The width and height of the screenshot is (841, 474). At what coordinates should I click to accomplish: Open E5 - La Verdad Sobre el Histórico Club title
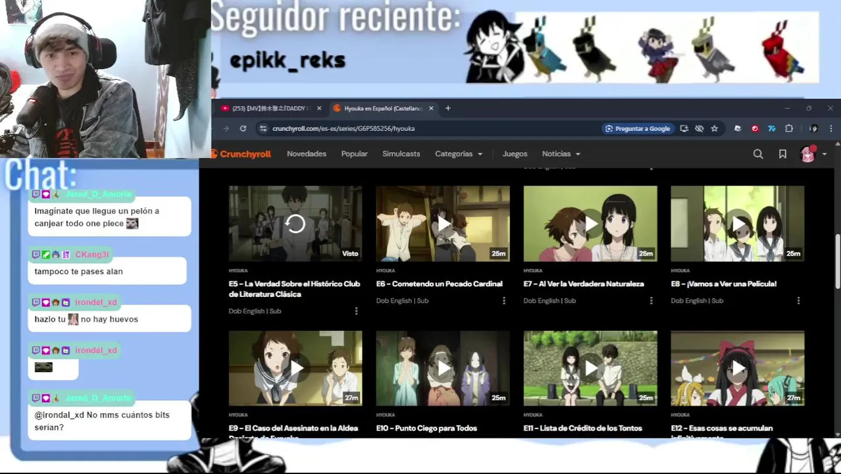[x=294, y=289]
